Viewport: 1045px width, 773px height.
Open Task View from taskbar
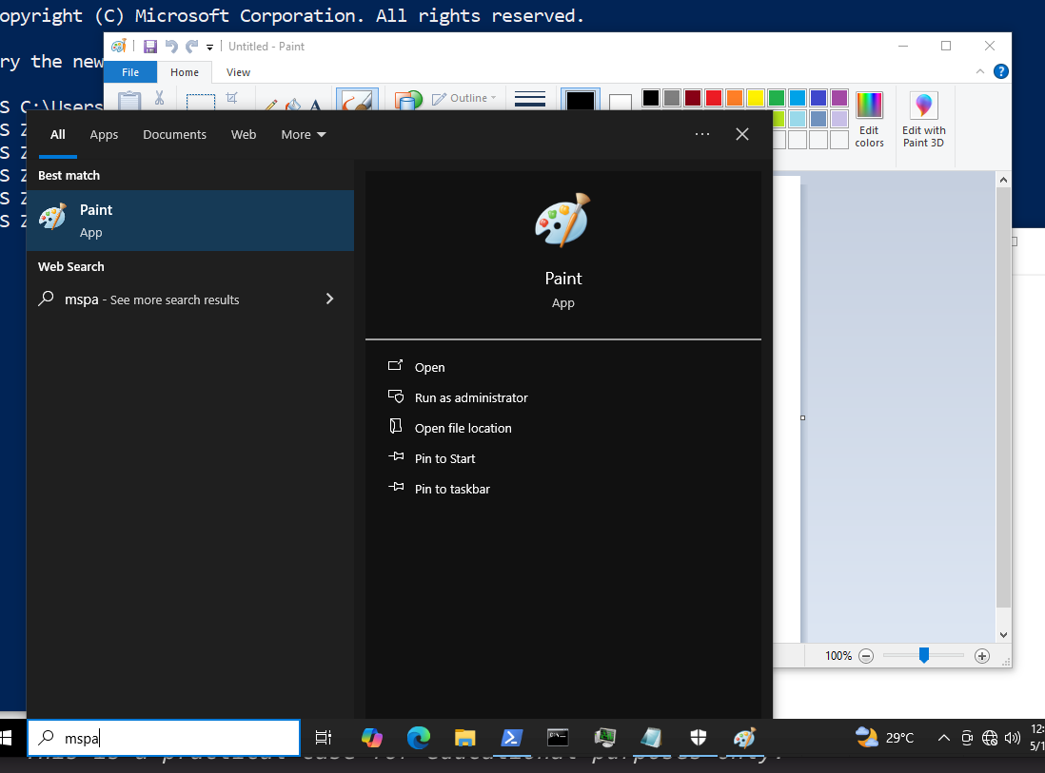pyautogui.click(x=324, y=738)
